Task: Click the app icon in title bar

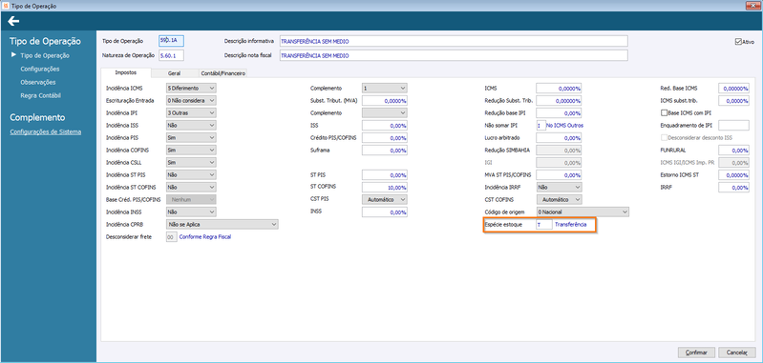Action: pos(5,6)
